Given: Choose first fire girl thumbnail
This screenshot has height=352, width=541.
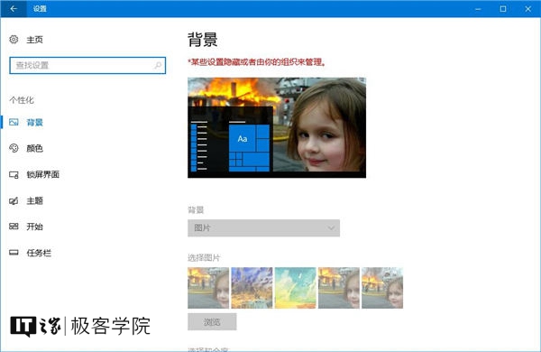Looking at the screenshot, I should pyautogui.click(x=208, y=288).
